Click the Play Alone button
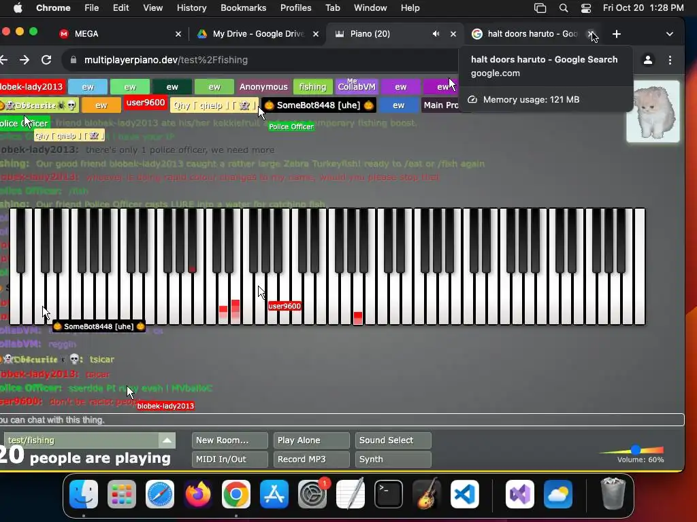 click(x=312, y=440)
